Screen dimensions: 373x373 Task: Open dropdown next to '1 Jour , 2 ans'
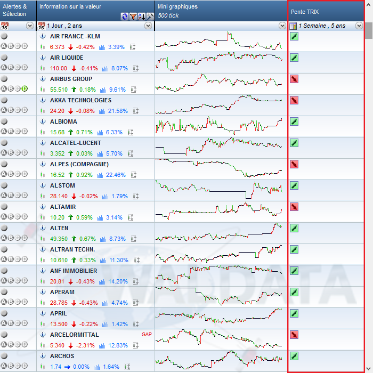[x=148, y=26]
